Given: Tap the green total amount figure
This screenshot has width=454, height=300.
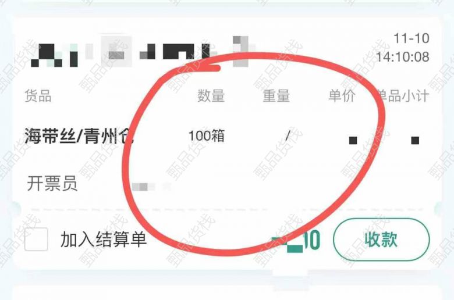Looking at the screenshot, I should pyautogui.click(x=296, y=241).
